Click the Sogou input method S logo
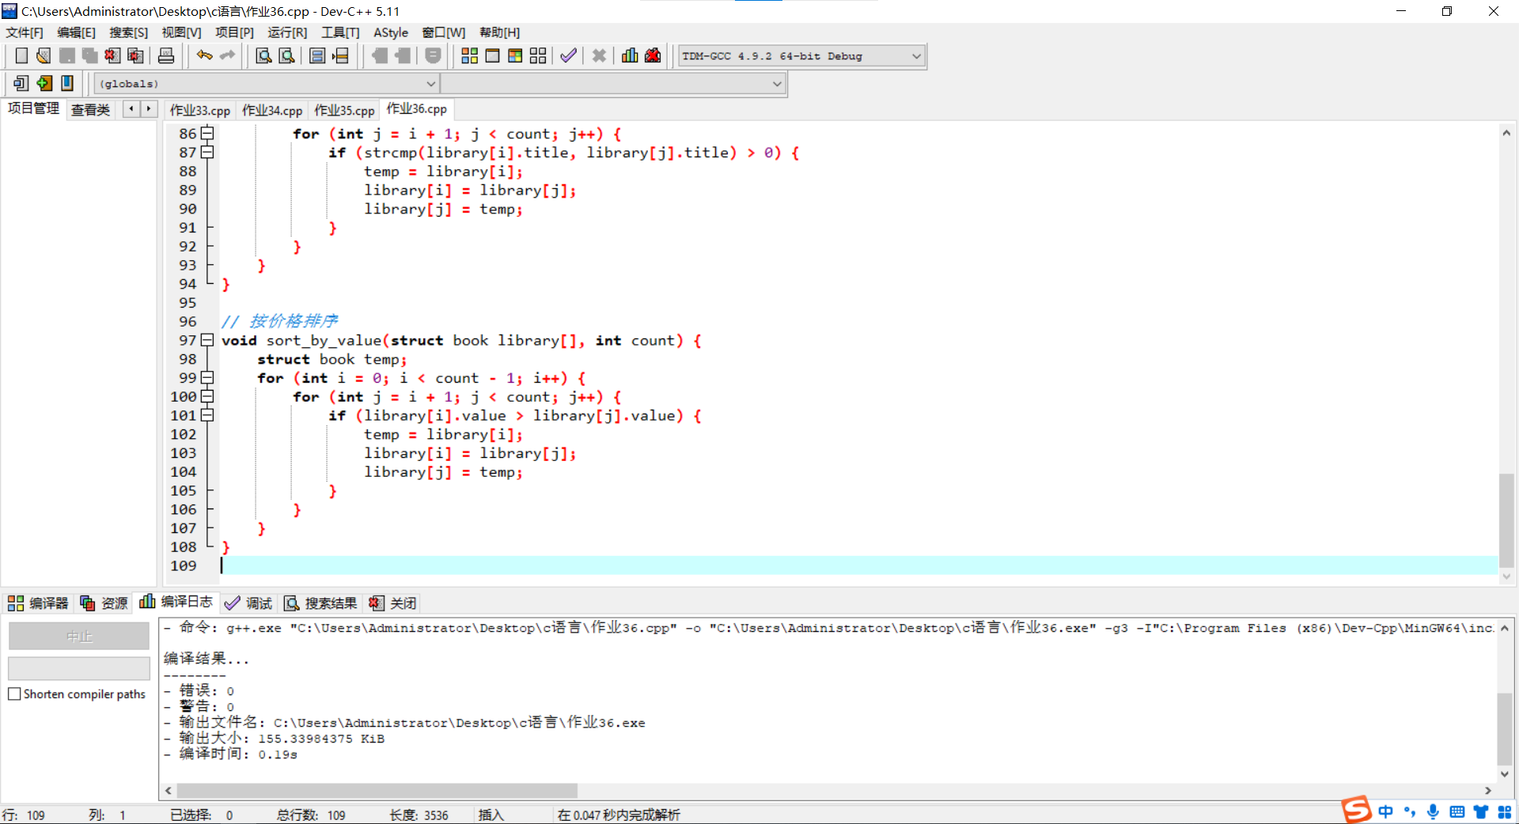1519x824 pixels. 1355,810
